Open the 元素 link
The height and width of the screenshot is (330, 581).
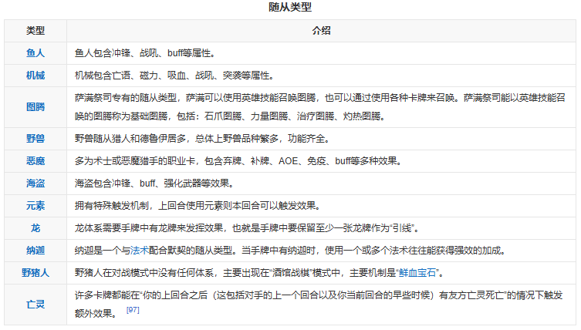click(x=35, y=206)
